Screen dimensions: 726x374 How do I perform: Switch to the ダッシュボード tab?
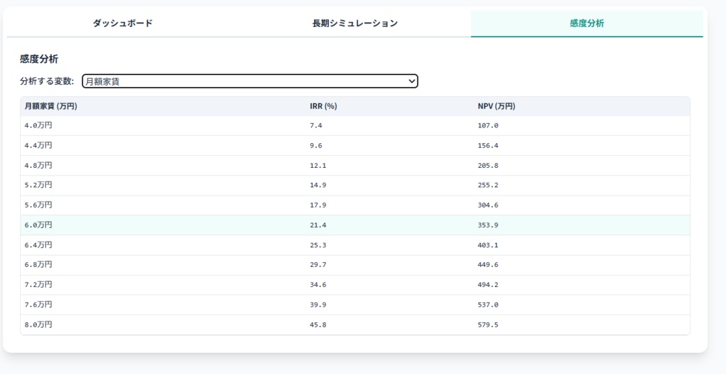point(123,23)
